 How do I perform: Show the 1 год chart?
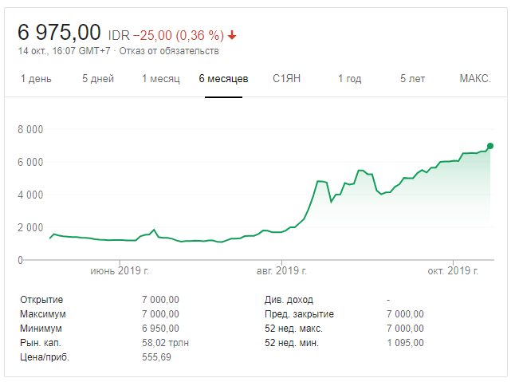pos(349,79)
